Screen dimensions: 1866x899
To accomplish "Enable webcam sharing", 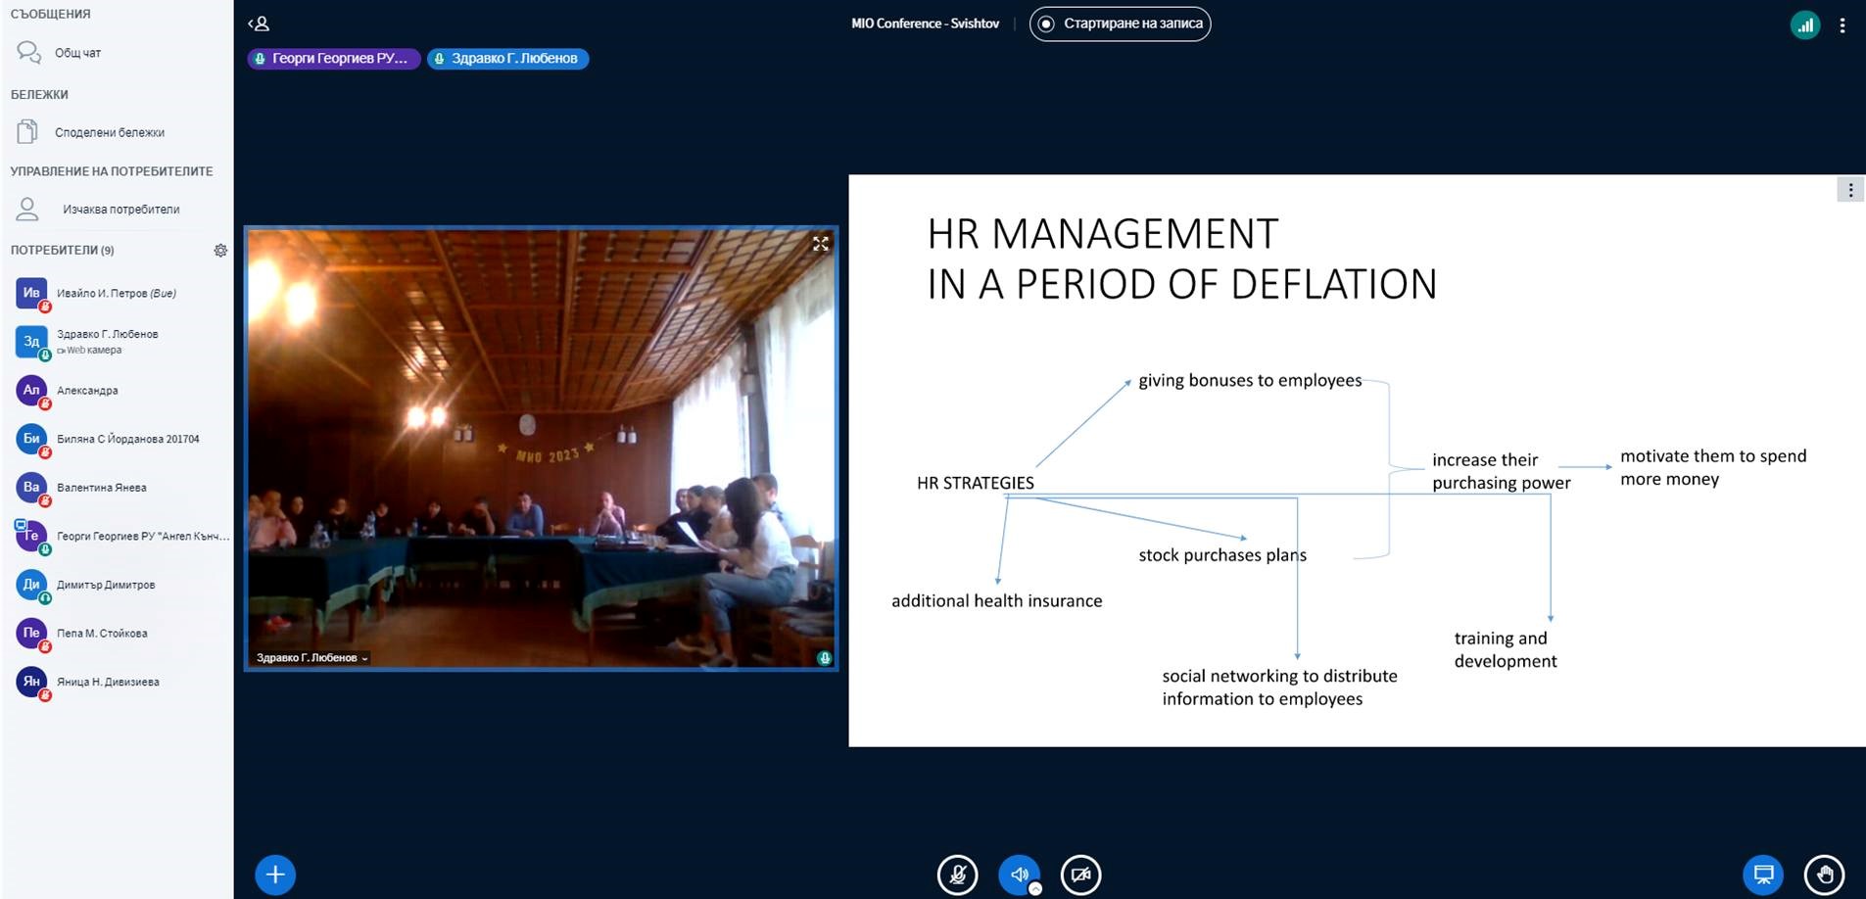I will (1080, 875).
